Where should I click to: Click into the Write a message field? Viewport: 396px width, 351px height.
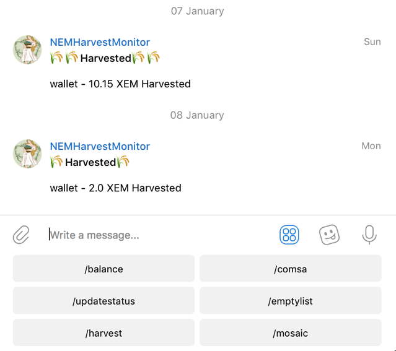click(x=159, y=235)
